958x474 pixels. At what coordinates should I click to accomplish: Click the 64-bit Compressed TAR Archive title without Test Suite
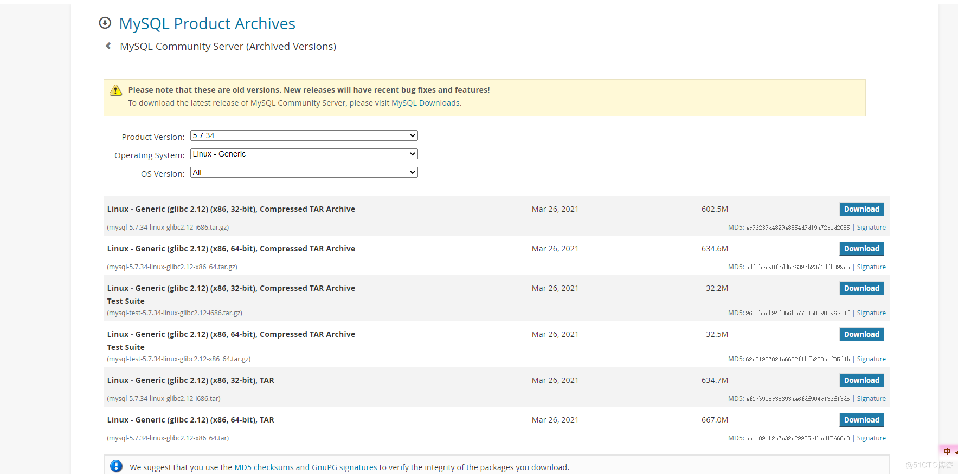pos(231,249)
